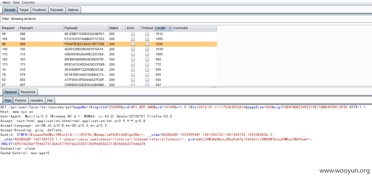This screenshot has width=372, height=178.
Task: Click the filter bar showing all items
Action: pyautogui.click(x=186, y=19)
